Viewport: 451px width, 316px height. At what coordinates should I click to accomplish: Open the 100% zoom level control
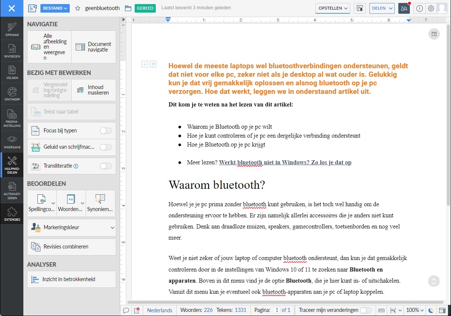click(x=415, y=310)
